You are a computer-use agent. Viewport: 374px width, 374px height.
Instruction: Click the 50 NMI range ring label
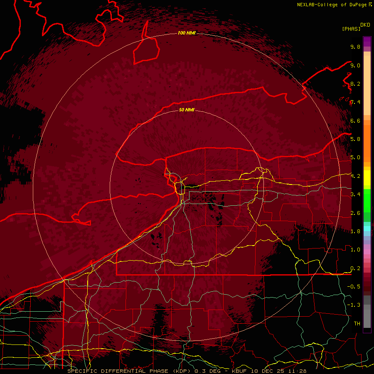[x=187, y=110]
